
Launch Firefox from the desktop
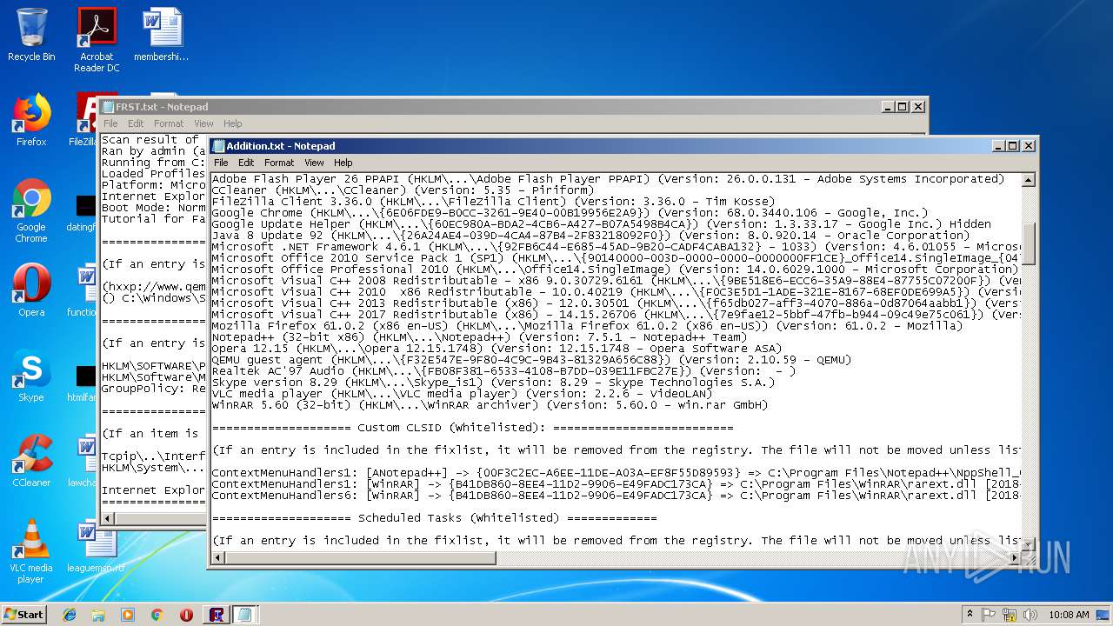pyautogui.click(x=31, y=120)
